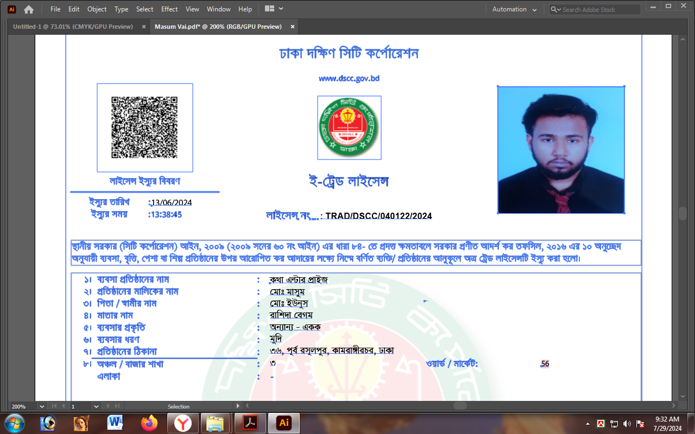This screenshot has width=695, height=434.
Task: Open the Effect menu
Action: [x=169, y=9]
